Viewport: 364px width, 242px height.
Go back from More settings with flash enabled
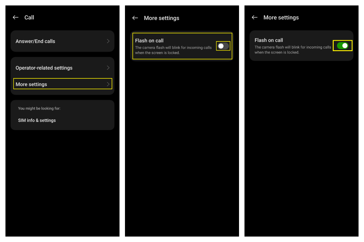tap(254, 18)
